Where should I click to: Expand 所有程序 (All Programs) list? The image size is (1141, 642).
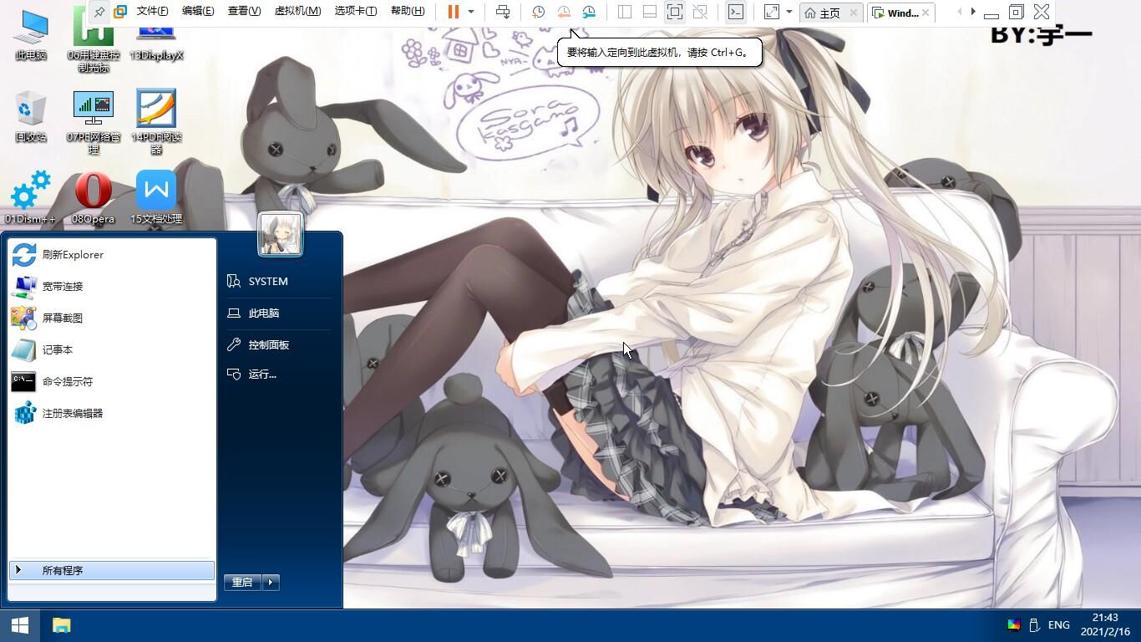tap(63, 570)
